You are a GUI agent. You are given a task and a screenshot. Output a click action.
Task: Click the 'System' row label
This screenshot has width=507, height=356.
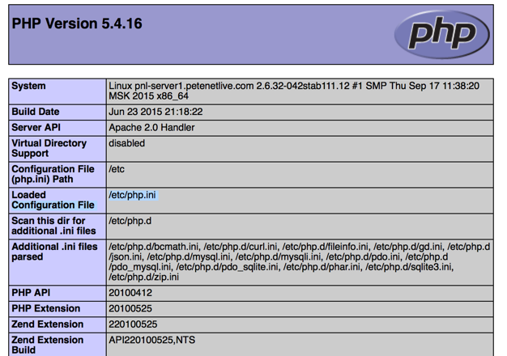28,86
